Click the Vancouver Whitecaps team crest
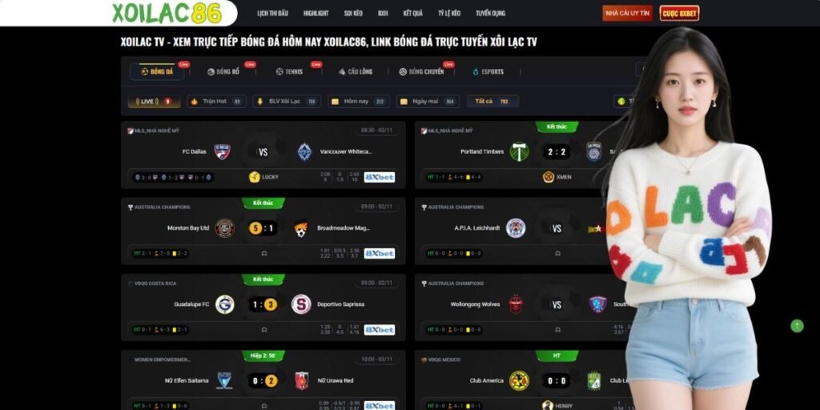This screenshot has height=410, width=820. (x=304, y=151)
